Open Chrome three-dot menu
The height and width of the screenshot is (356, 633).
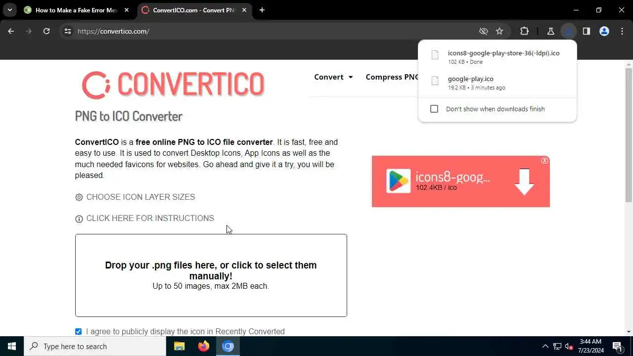tap(622, 31)
